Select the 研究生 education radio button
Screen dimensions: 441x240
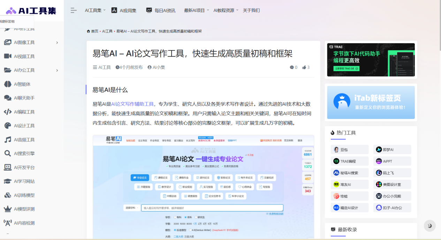(x=196, y=217)
